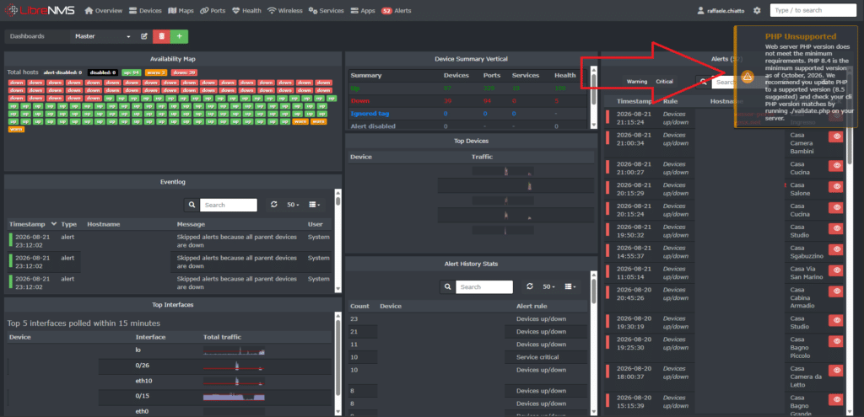Screen dimensions: 864x417
Task: Open the Health menu
Action: pyautogui.click(x=246, y=10)
